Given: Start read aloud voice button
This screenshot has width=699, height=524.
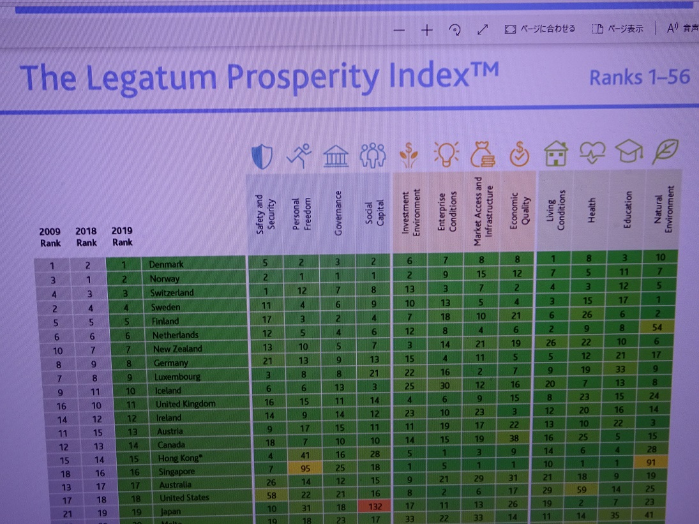Looking at the screenshot, I should point(682,28).
